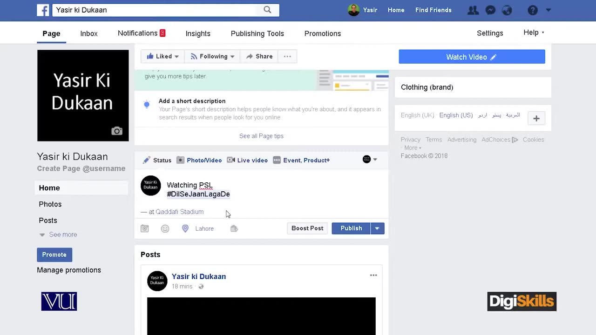Click the top bar Home link

(x=396, y=10)
